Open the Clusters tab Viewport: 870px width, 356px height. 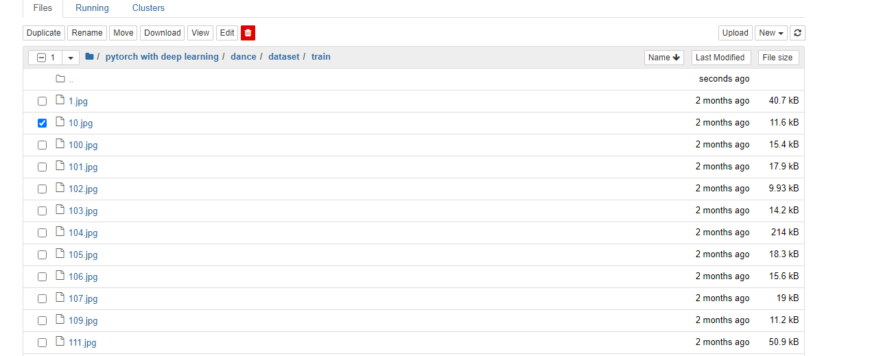(148, 8)
